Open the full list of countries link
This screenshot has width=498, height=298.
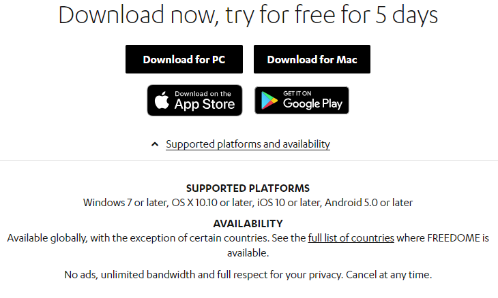coord(351,238)
